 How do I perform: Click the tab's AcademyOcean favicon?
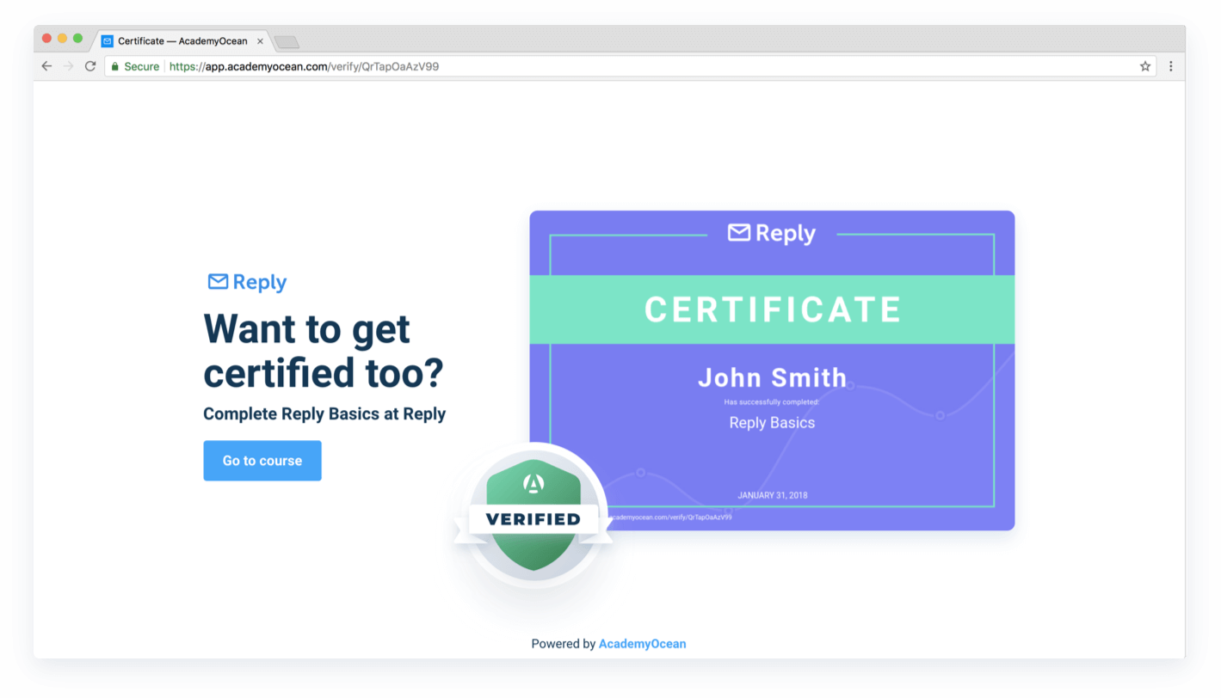108,41
